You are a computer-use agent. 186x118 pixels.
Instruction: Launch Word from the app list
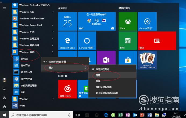(x=33, y=106)
